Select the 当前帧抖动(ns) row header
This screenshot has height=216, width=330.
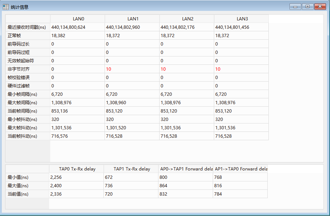pyautogui.click(x=28, y=136)
